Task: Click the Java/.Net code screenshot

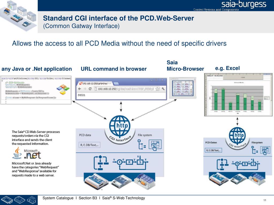Action: click(36, 90)
